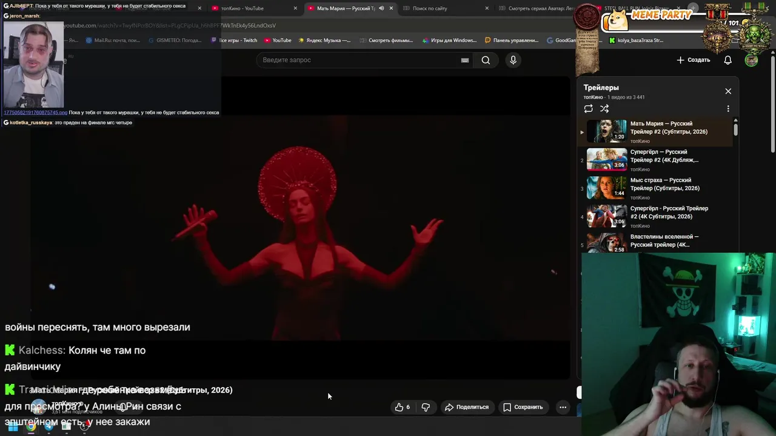The height and width of the screenshot is (436, 776).
Task: Open Chrome from the taskbar
Action: [x=31, y=426]
